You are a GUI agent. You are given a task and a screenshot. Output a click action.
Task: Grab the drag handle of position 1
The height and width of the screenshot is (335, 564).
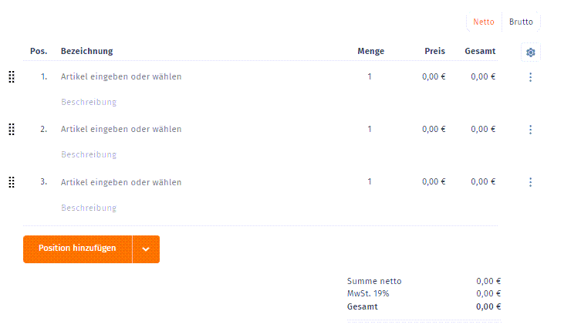(x=12, y=77)
